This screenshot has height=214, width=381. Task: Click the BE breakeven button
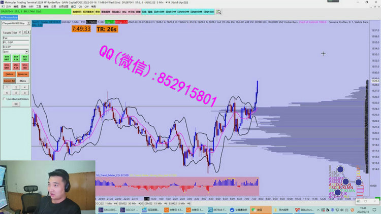(x=16, y=104)
